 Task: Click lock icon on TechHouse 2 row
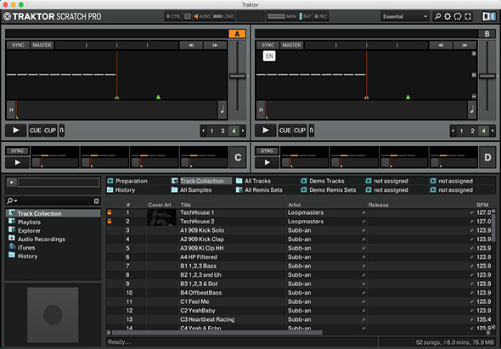(110, 221)
